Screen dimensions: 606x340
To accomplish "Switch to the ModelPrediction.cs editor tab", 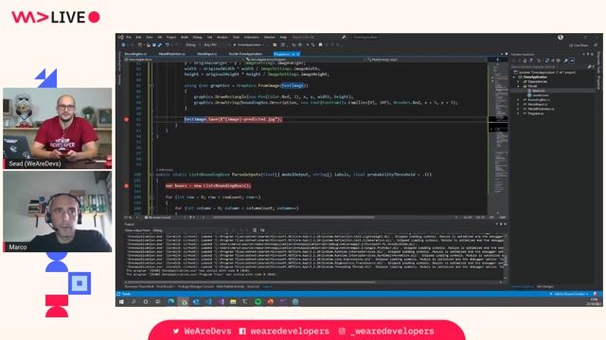I will point(171,54).
